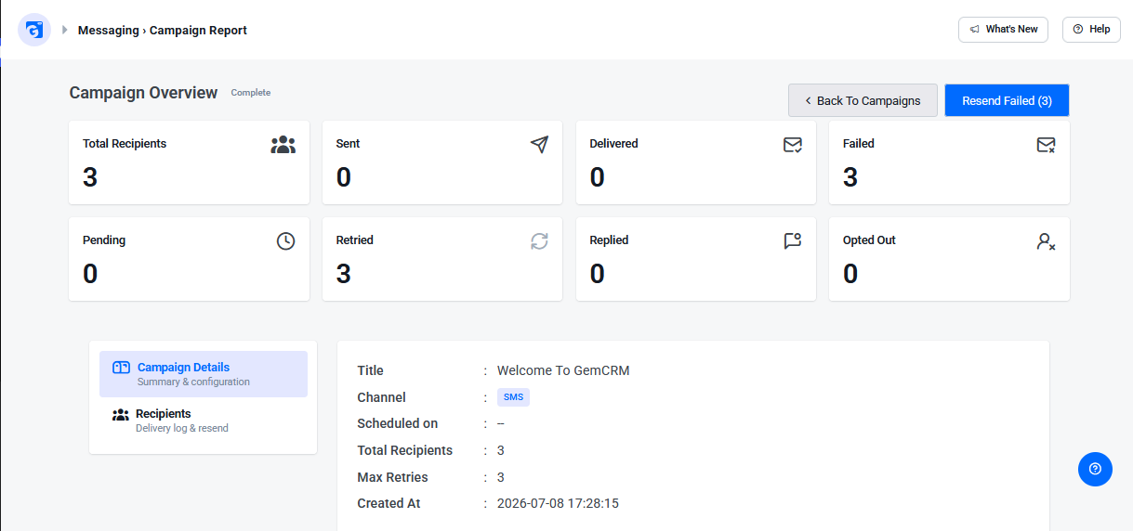Click the megaphone icon in What's New
The height and width of the screenshot is (531, 1133).
tap(975, 30)
